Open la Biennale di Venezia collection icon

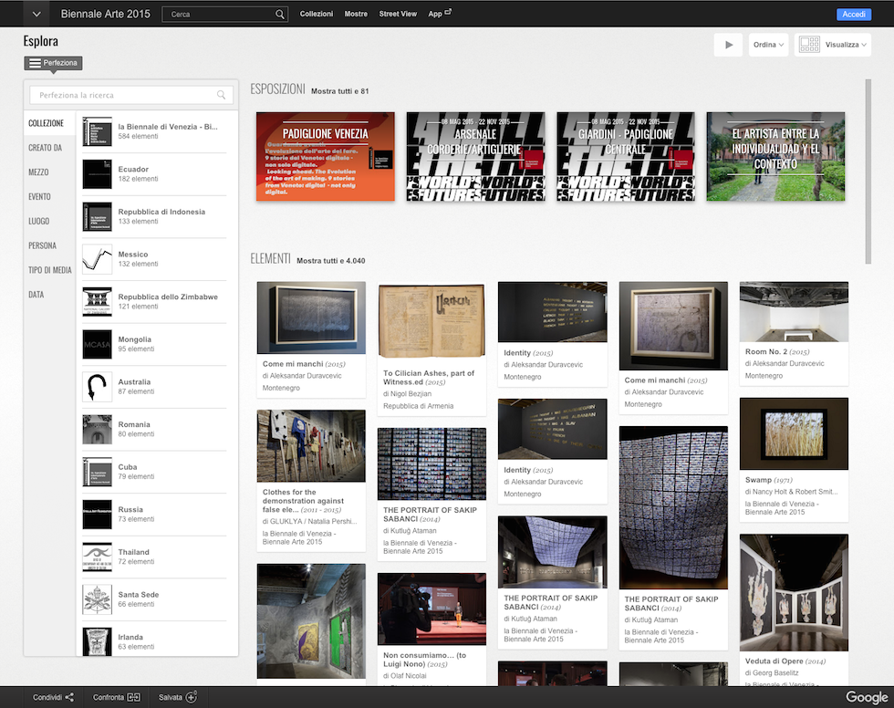tap(97, 131)
